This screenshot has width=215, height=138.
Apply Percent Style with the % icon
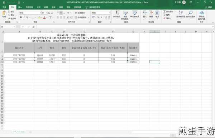click(98, 17)
